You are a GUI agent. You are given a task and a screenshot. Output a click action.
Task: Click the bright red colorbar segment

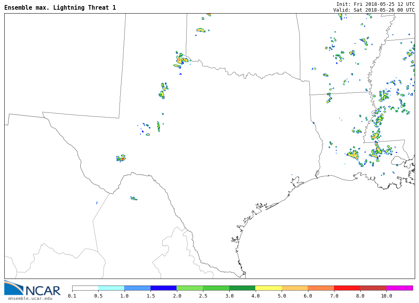click(347, 288)
